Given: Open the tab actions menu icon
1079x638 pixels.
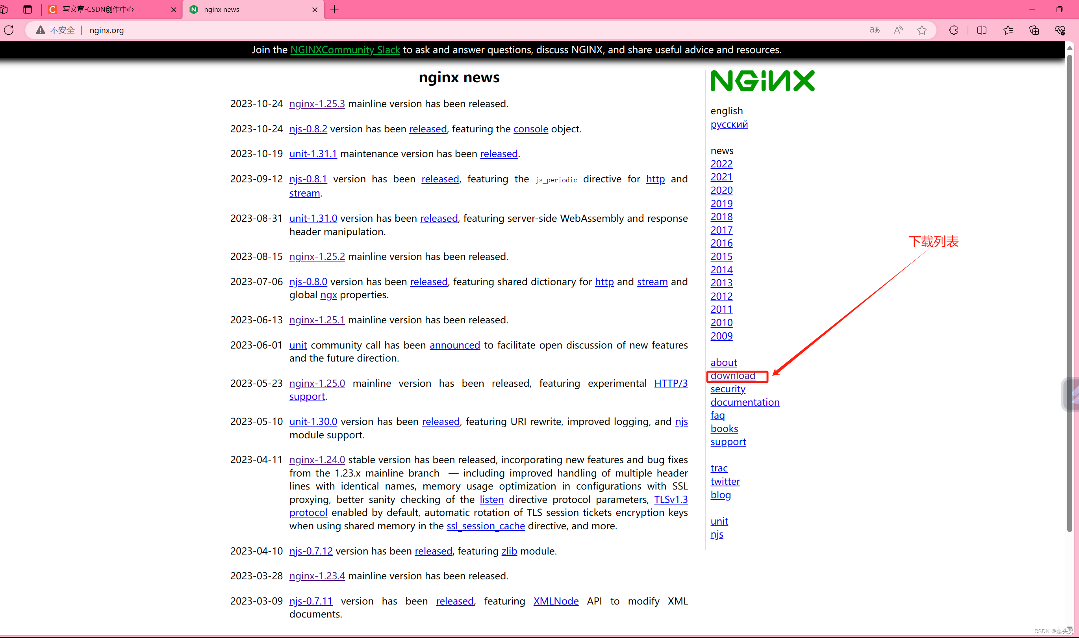Looking at the screenshot, I should coord(28,9).
